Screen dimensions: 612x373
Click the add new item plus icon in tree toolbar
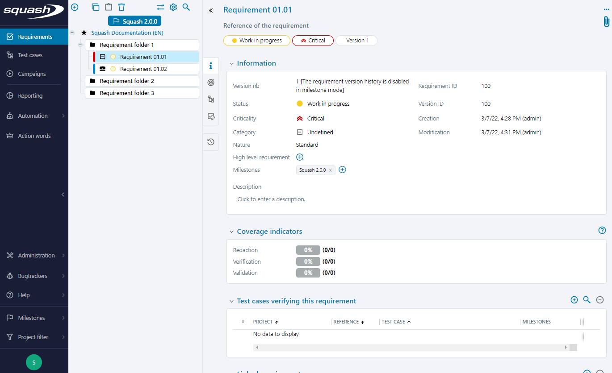point(75,7)
